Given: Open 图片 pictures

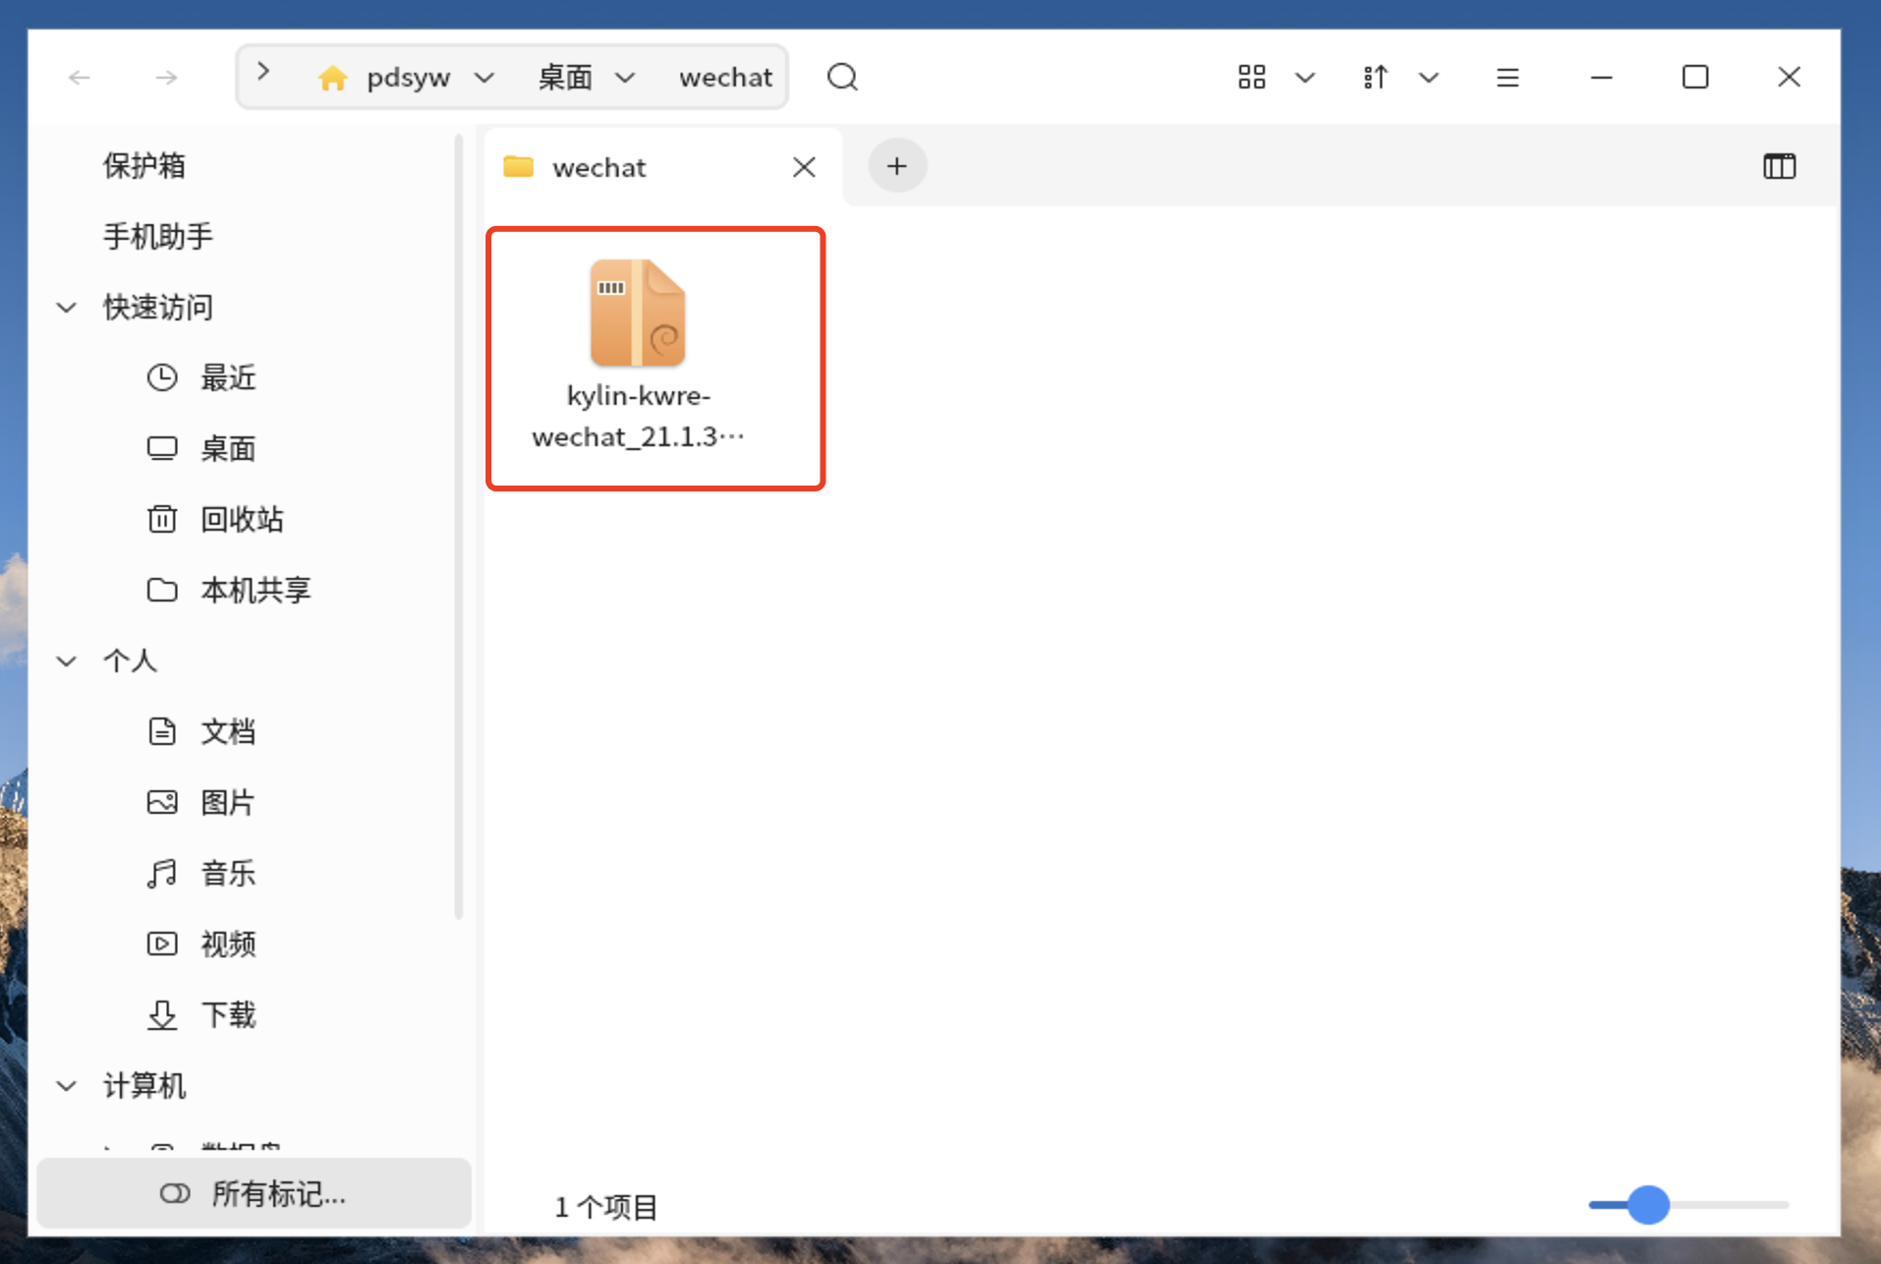Looking at the screenshot, I should tap(228, 802).
